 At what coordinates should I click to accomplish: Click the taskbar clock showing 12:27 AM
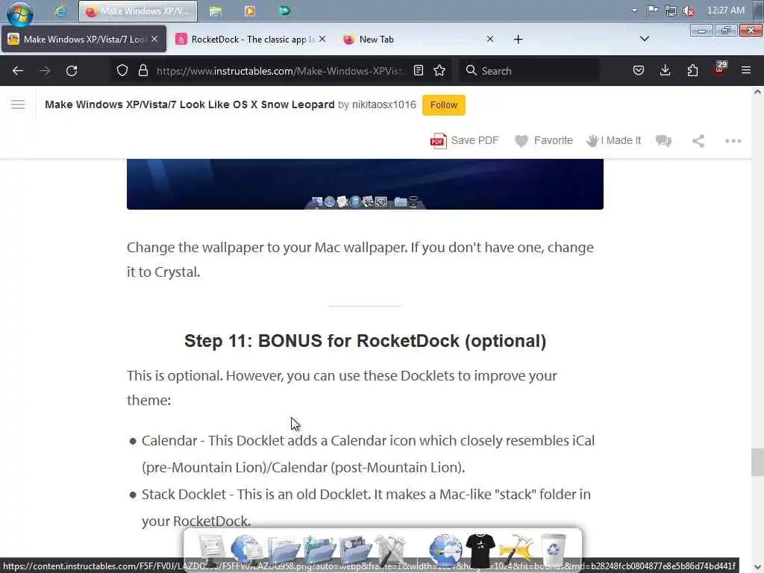click(725, 10)
